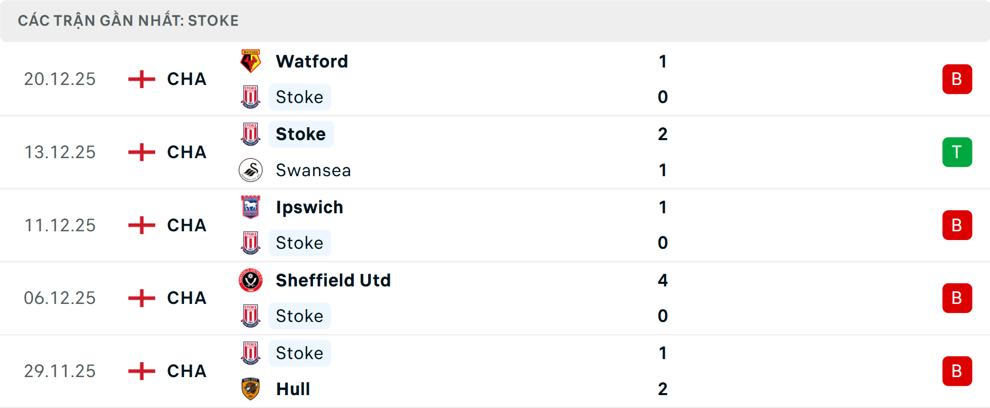Click the 'Các trận gần nhất: Stoke' header

[128, 21]
